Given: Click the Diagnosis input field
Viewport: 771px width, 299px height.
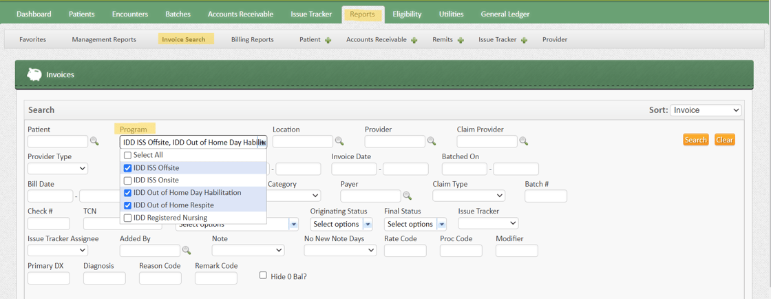Looking at the screenshot, I should [105, 278].
